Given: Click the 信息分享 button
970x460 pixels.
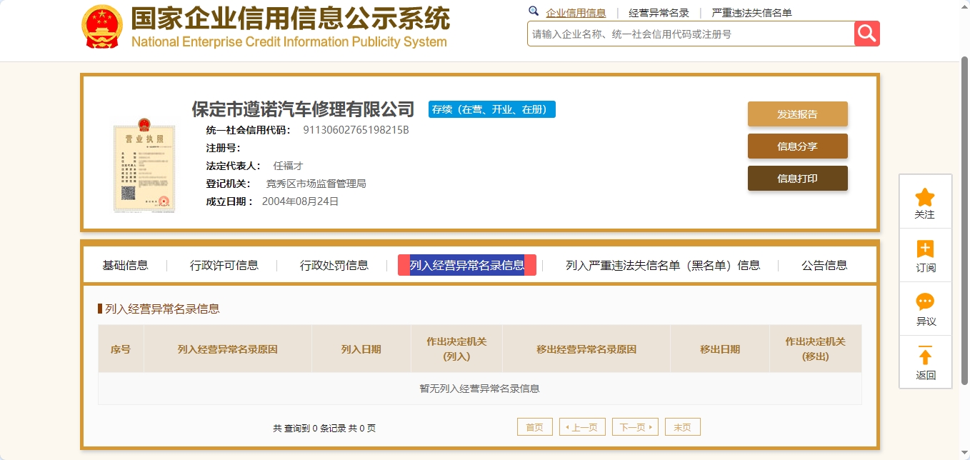Looking at the screenshot, I should (797, 146).
